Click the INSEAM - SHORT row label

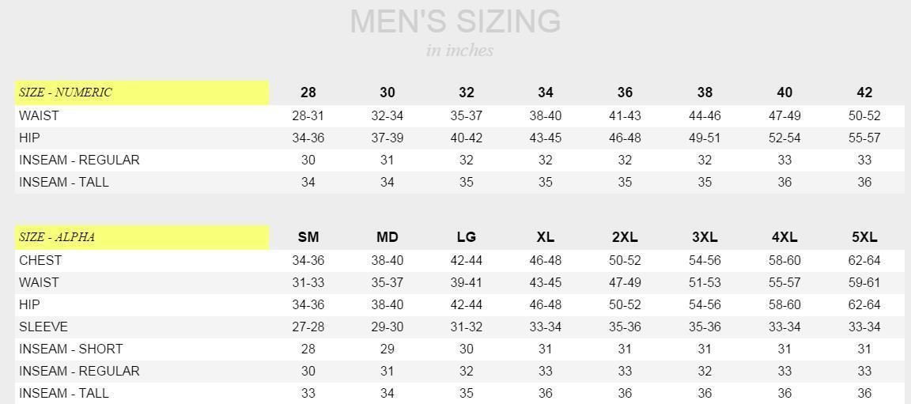71,349
